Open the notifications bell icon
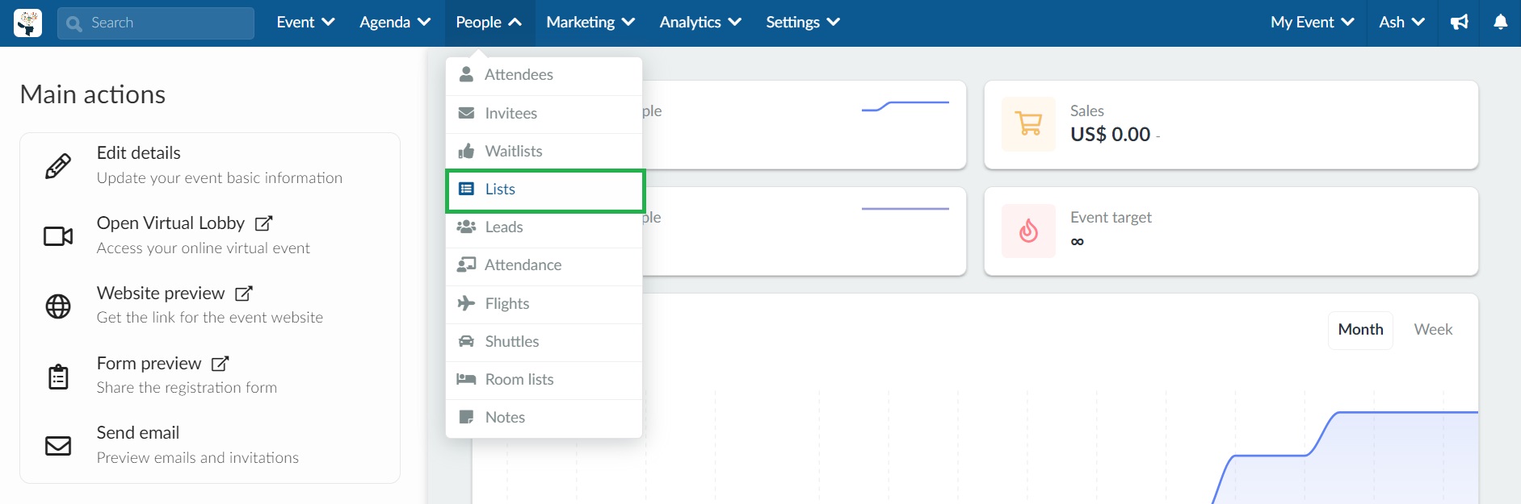This screenshot has width=1521, height=504. point(1500,23)
